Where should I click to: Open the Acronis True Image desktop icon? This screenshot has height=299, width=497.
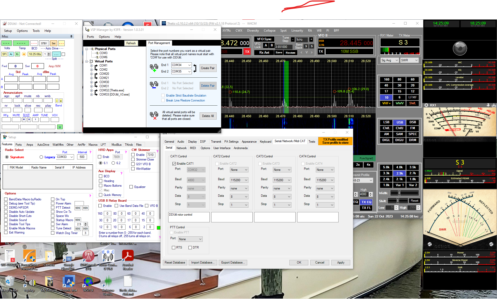tap(69, 285)
